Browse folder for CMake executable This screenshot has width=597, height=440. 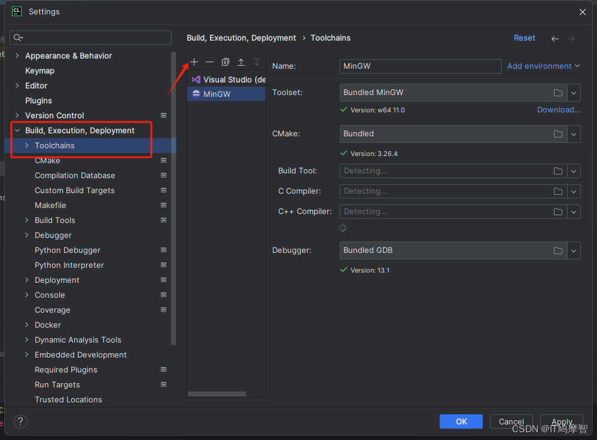click(558, 134)
